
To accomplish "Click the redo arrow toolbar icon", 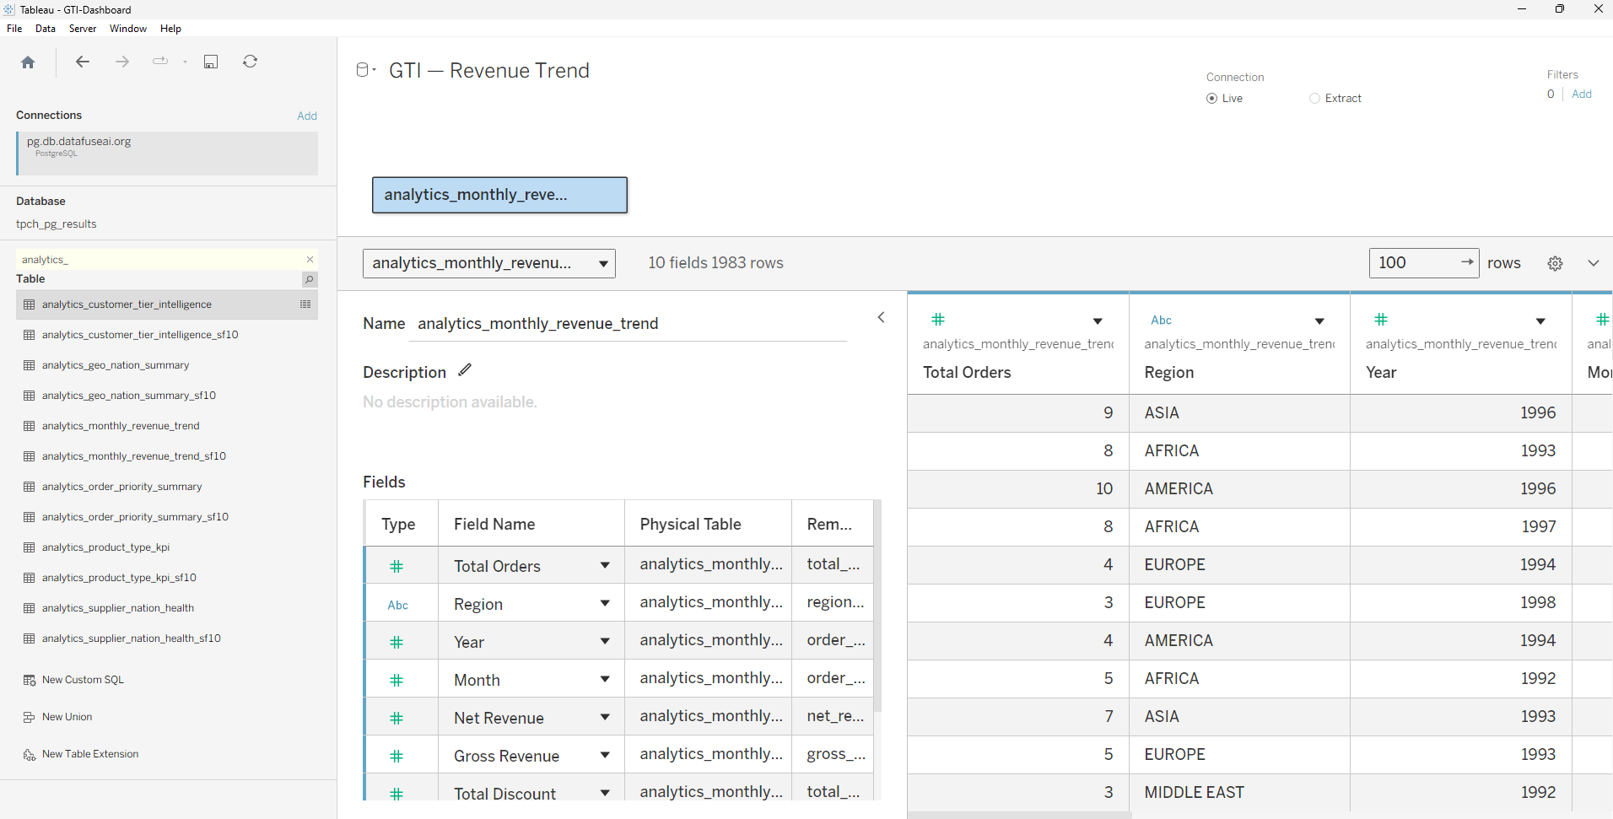I will pos(159,62).
